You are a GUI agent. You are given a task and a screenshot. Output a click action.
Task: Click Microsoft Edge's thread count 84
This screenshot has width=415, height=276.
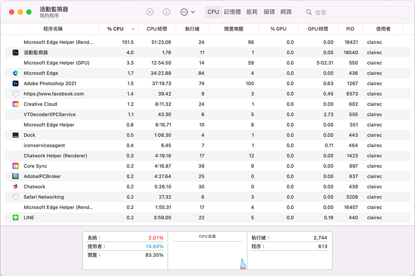201,73
